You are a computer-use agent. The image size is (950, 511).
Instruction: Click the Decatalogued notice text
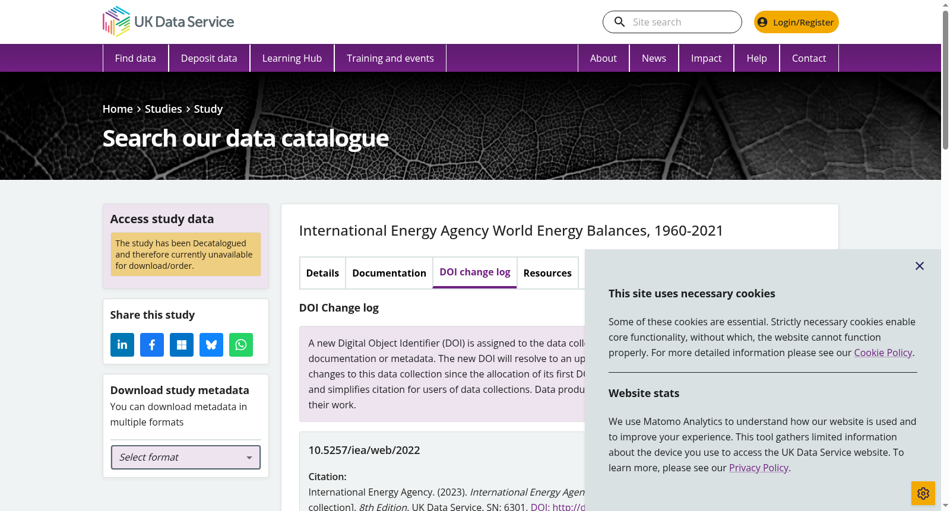tap(185, 254)
